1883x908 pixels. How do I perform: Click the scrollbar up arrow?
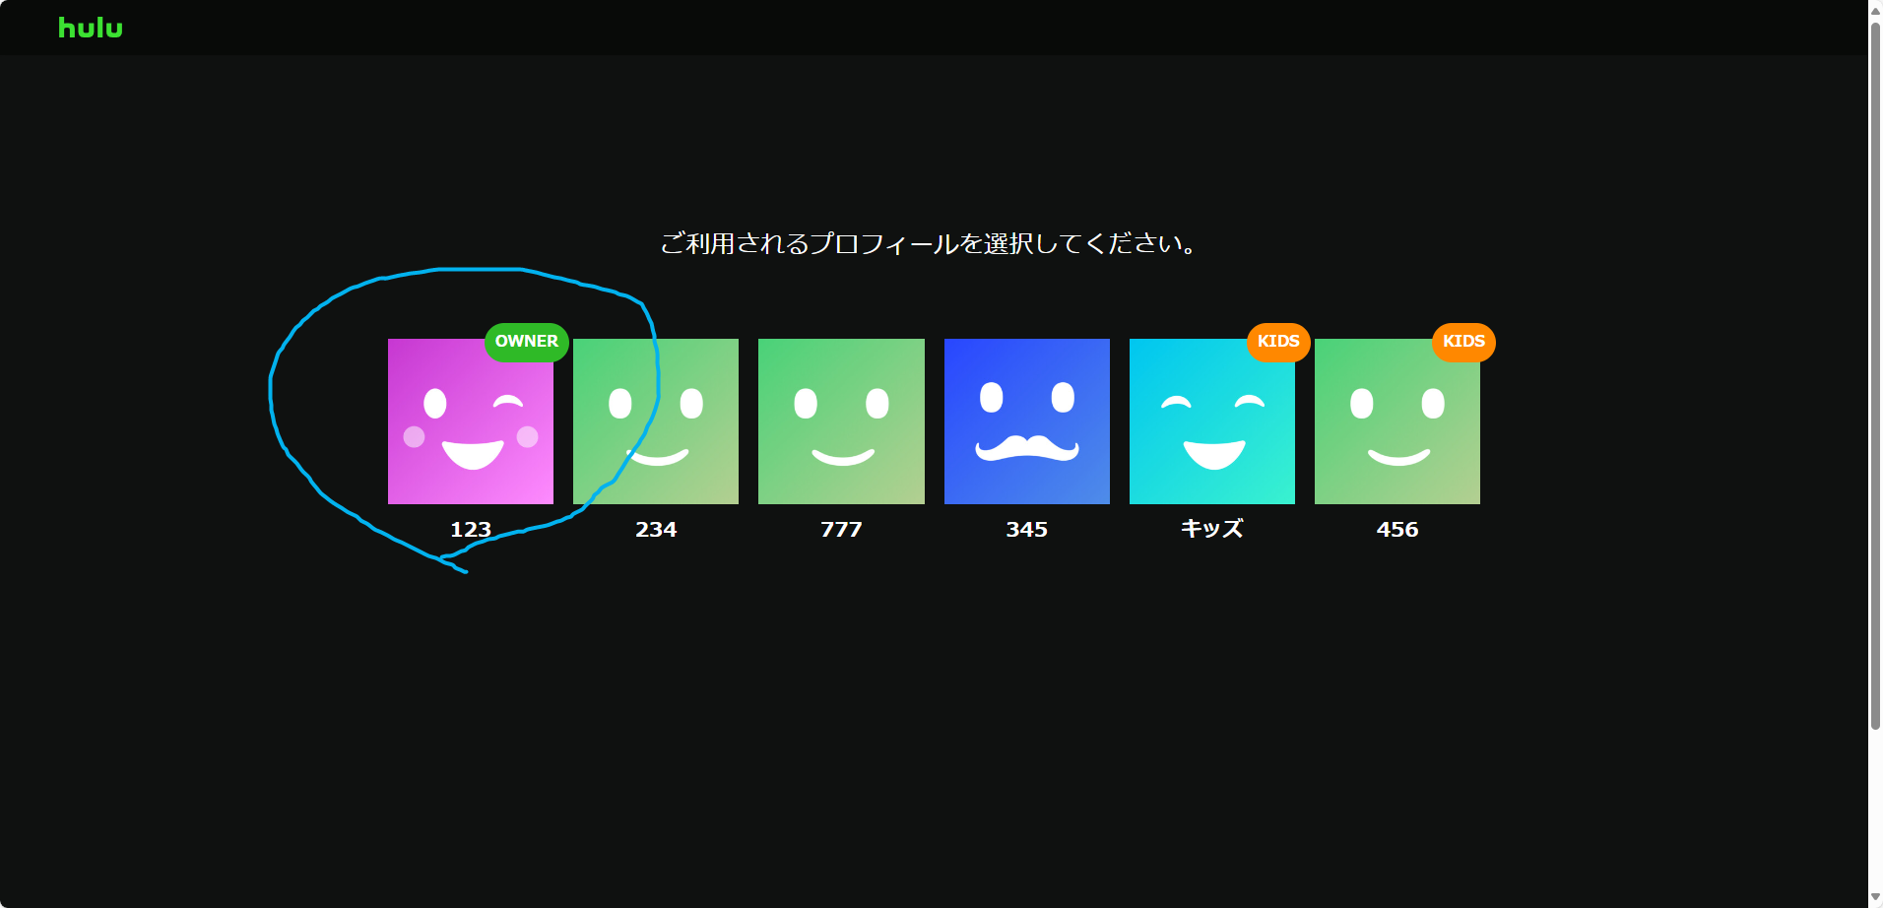(1875, 8)
